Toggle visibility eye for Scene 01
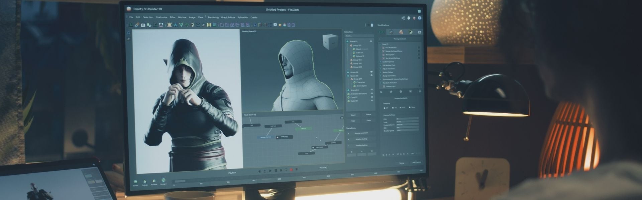This screenshot has width=642, height=200. [x=371, y=41]
